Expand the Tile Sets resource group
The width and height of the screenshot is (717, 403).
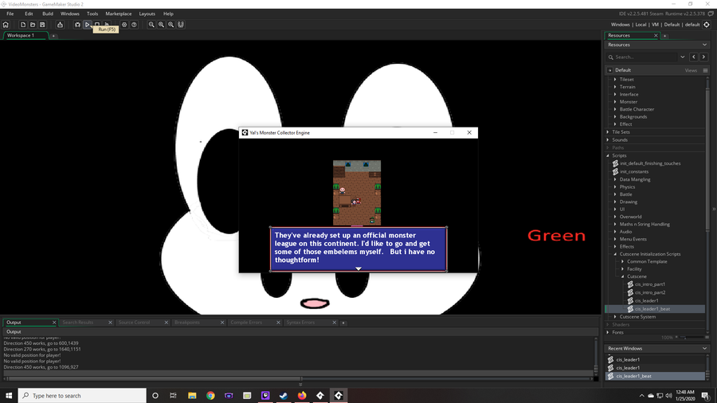[608, 132]
